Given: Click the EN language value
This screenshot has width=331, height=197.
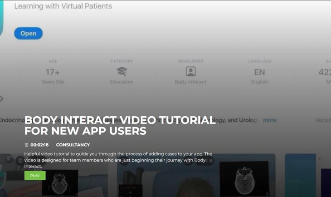Looking at the screenshot, I should point(259,72).
